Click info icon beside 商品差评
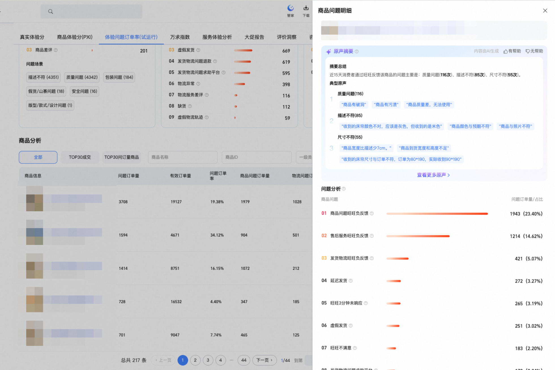The image size is (555, 370). click(56, 50)
